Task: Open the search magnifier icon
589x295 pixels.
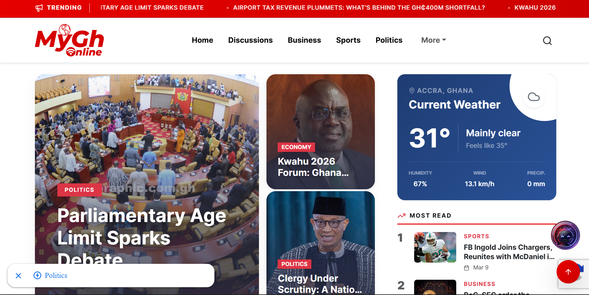Action: click(x=547, y=41)
